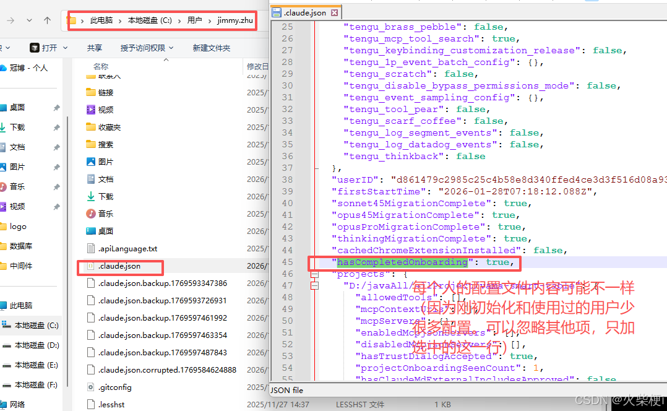Click the userID line in editor
The width and height of the screenshot is (667, 411).
click(x=499, y=180)
